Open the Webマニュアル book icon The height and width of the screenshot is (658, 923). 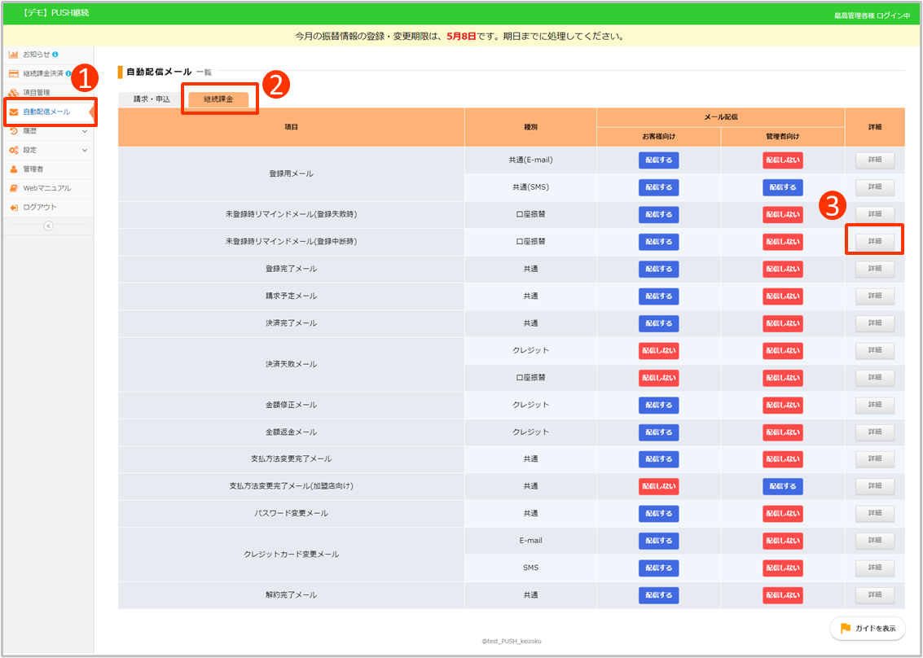(x=14, y=188)
